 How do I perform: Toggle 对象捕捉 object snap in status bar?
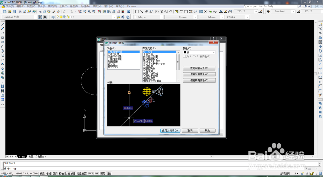point(70,174)
